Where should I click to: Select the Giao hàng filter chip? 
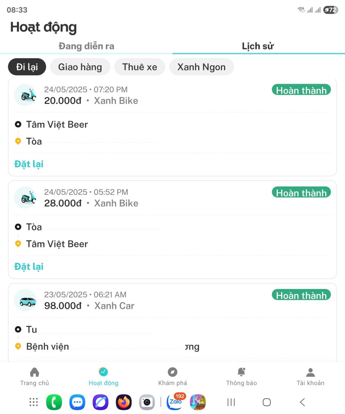pos(80,67)
